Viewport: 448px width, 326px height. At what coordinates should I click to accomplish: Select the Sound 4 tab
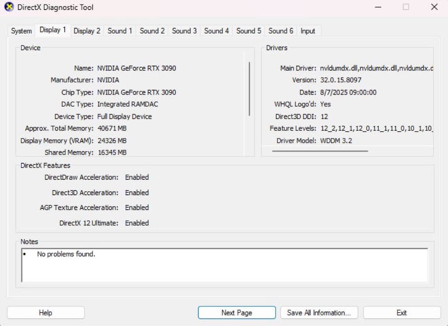216,30
